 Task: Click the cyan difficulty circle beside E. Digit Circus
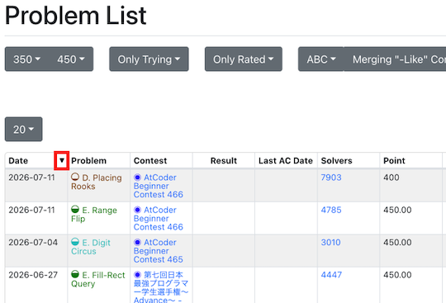click(x=75, y=242)
